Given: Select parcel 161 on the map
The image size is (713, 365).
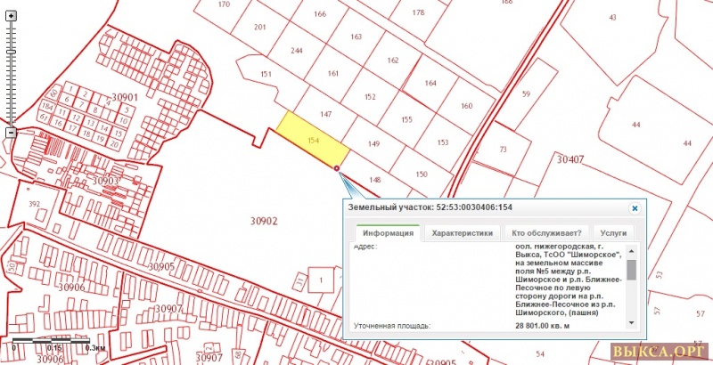Looking at the screenshot, I should [x=333, y=74].
